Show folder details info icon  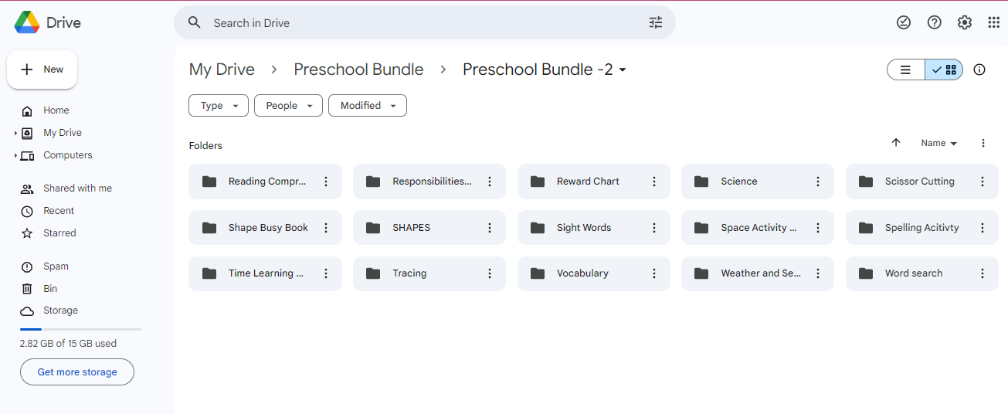tap(979, 70)
